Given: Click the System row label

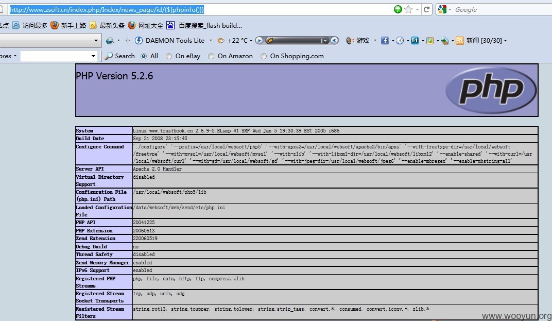Looking at the screenshot, I should [x=84, y=131].
